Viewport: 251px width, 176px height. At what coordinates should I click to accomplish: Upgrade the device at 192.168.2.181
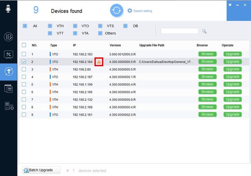point(233,114)
